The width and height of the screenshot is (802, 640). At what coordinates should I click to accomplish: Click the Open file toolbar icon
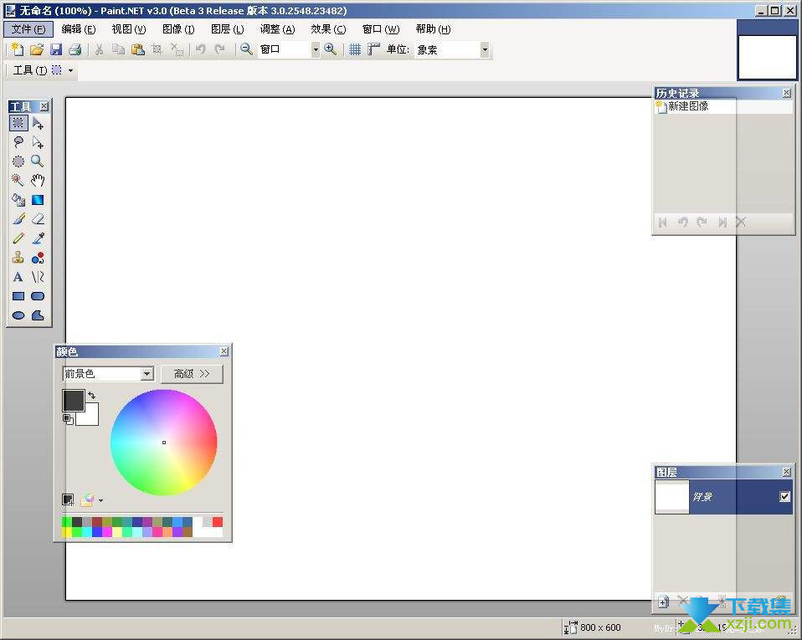(36, 49)
